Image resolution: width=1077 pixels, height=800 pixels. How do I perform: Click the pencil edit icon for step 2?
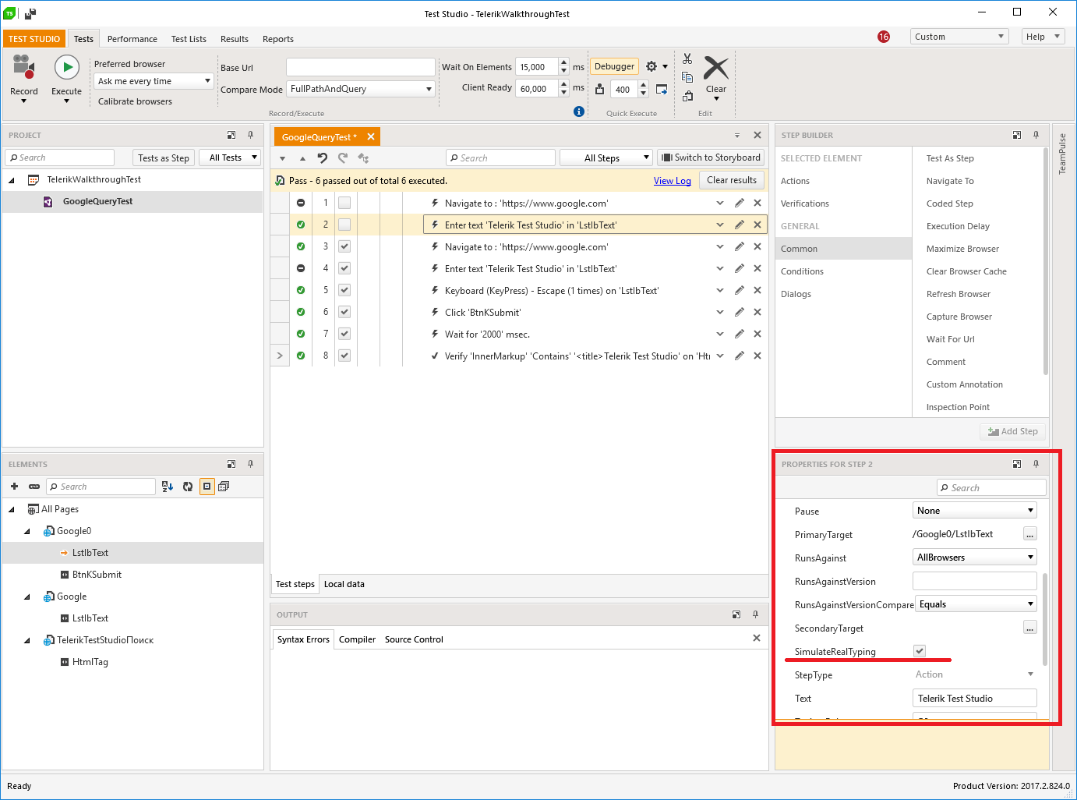[x=739, y=225]
